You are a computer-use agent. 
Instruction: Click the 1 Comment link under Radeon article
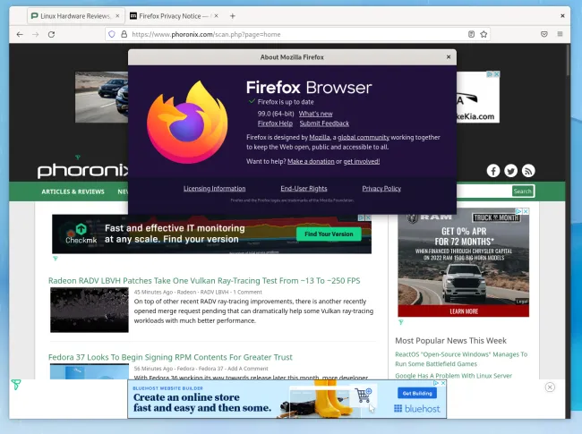(x=247, y=293)
